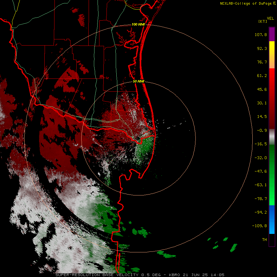Select the -16.5 velocity scale value
277x277 pixels.
tap(261, 144)
